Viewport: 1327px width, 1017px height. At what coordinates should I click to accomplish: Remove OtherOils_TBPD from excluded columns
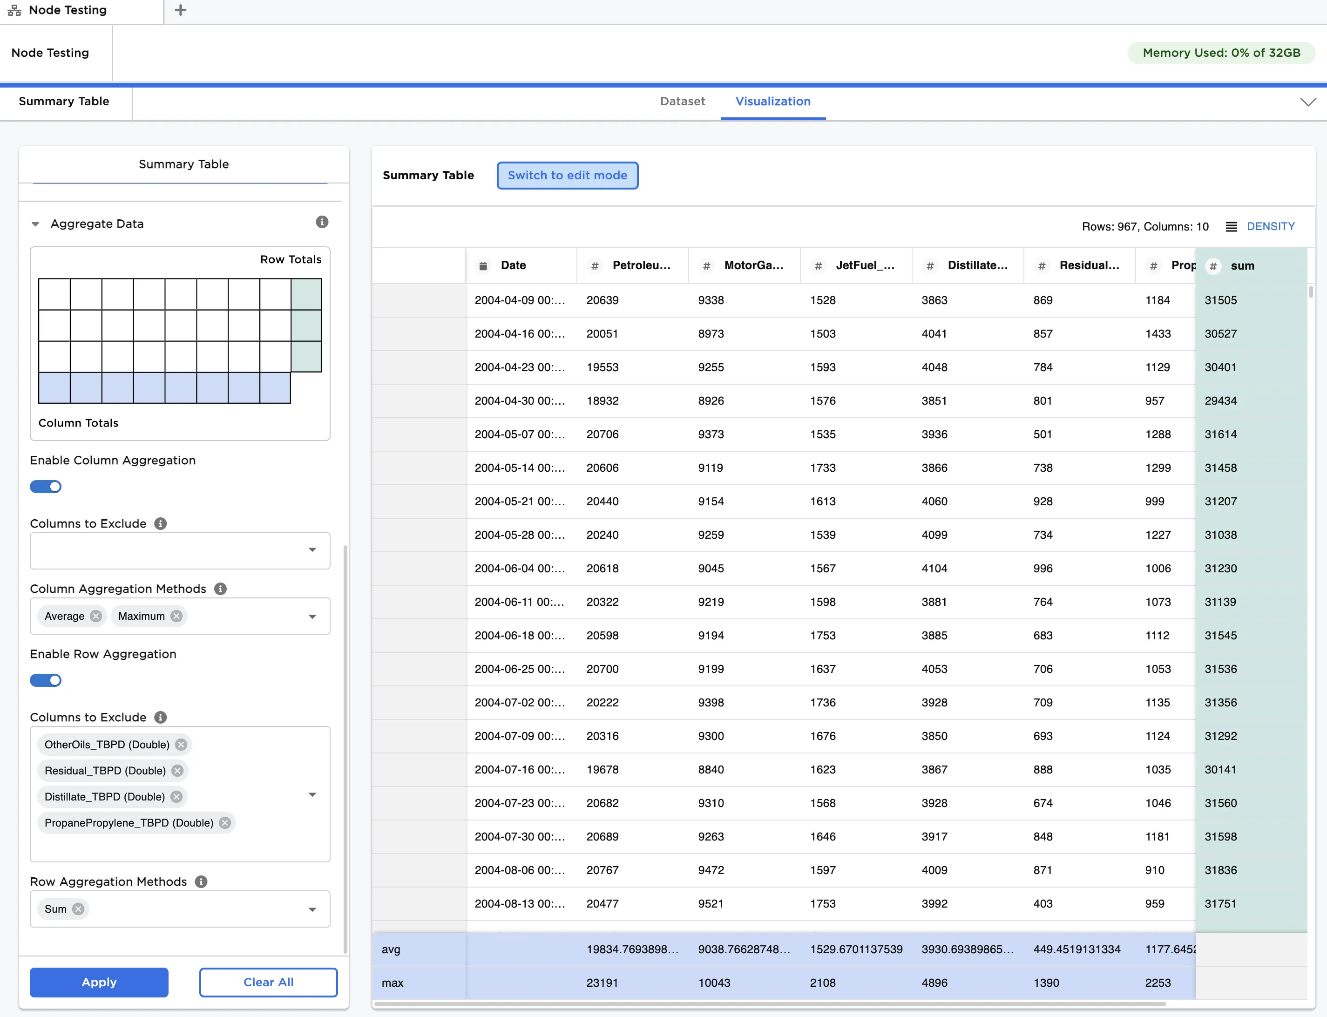181,745
